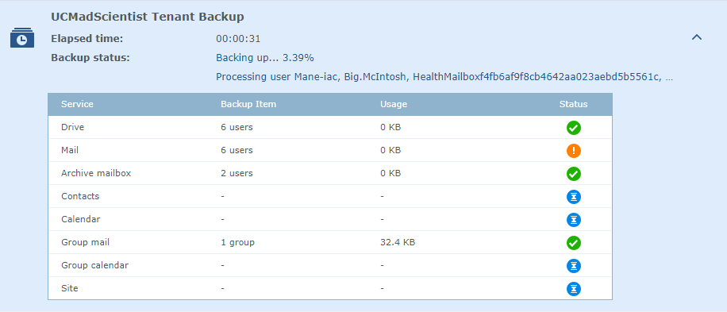Click the Service column header
The height and width of the screenshot is (312, 727).
[x=77, y=104]
